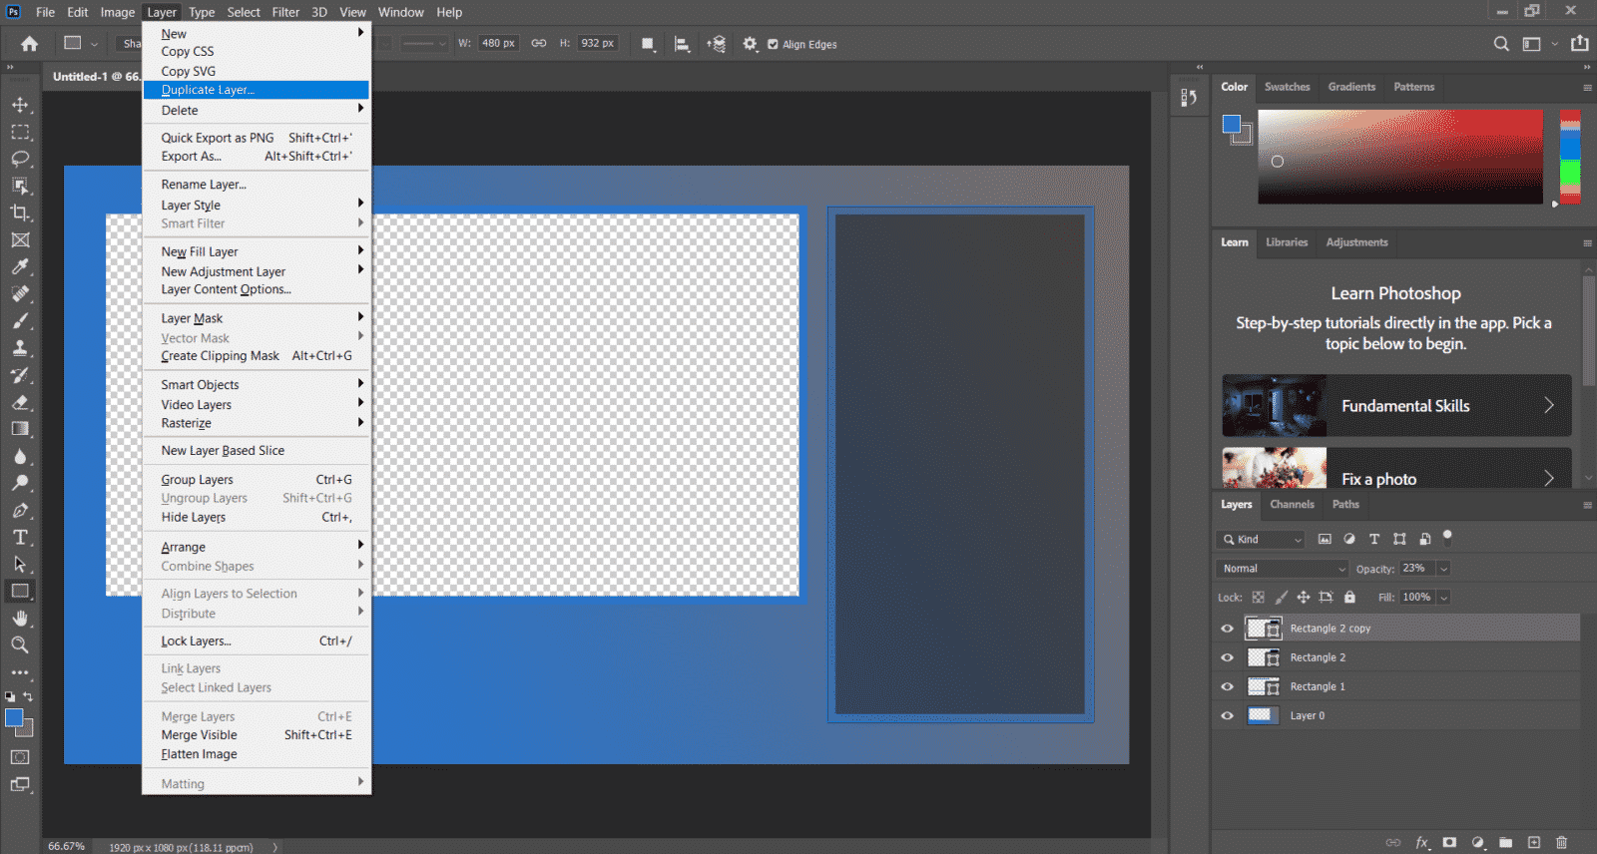Select the Lasso tool

click(x=20, y=159)
